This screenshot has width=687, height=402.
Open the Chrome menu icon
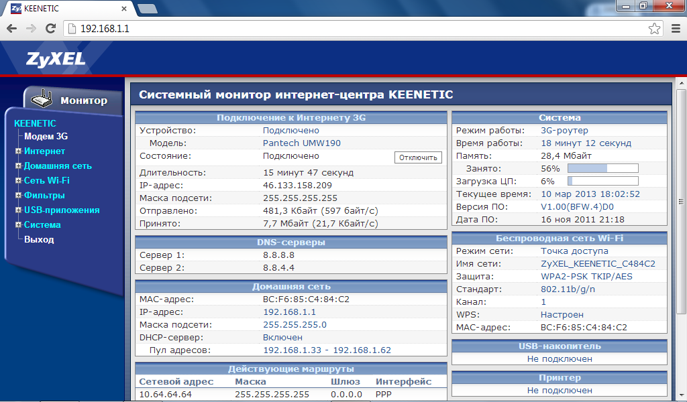[x=676, y=28]
